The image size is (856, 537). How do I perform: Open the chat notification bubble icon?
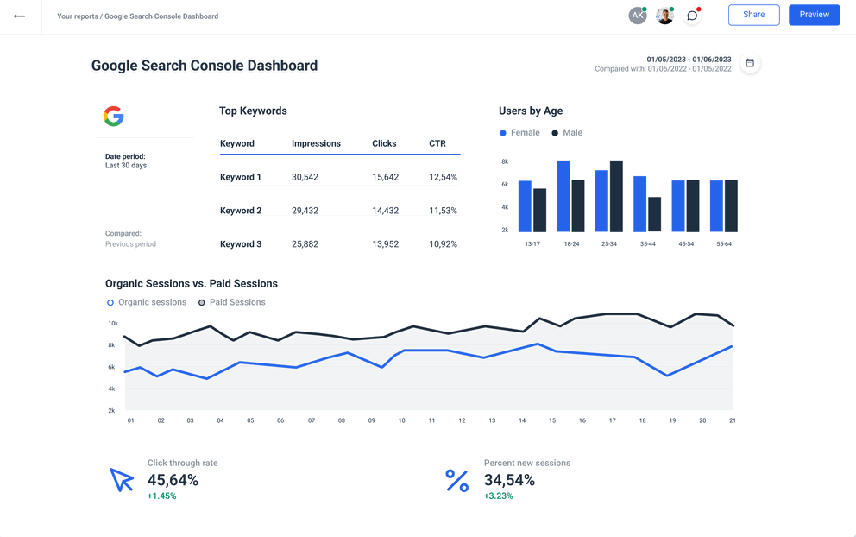[x=692, y=16]
